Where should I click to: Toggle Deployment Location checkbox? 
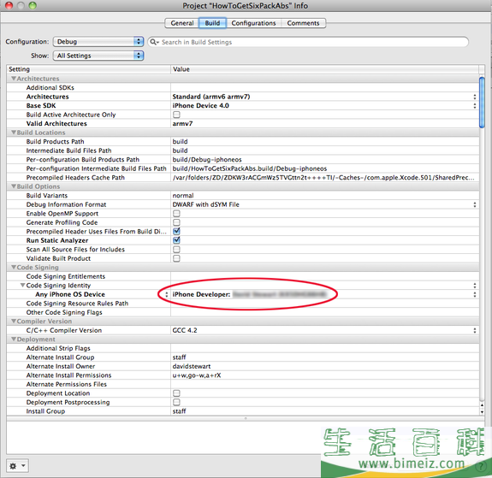pos(176,393)
